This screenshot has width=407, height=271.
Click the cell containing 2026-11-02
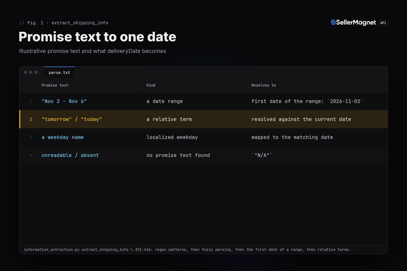coord(307,101)
